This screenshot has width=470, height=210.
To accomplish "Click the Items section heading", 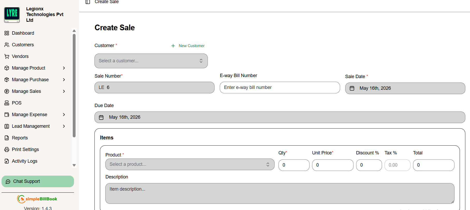I will (x=107, y=138).
